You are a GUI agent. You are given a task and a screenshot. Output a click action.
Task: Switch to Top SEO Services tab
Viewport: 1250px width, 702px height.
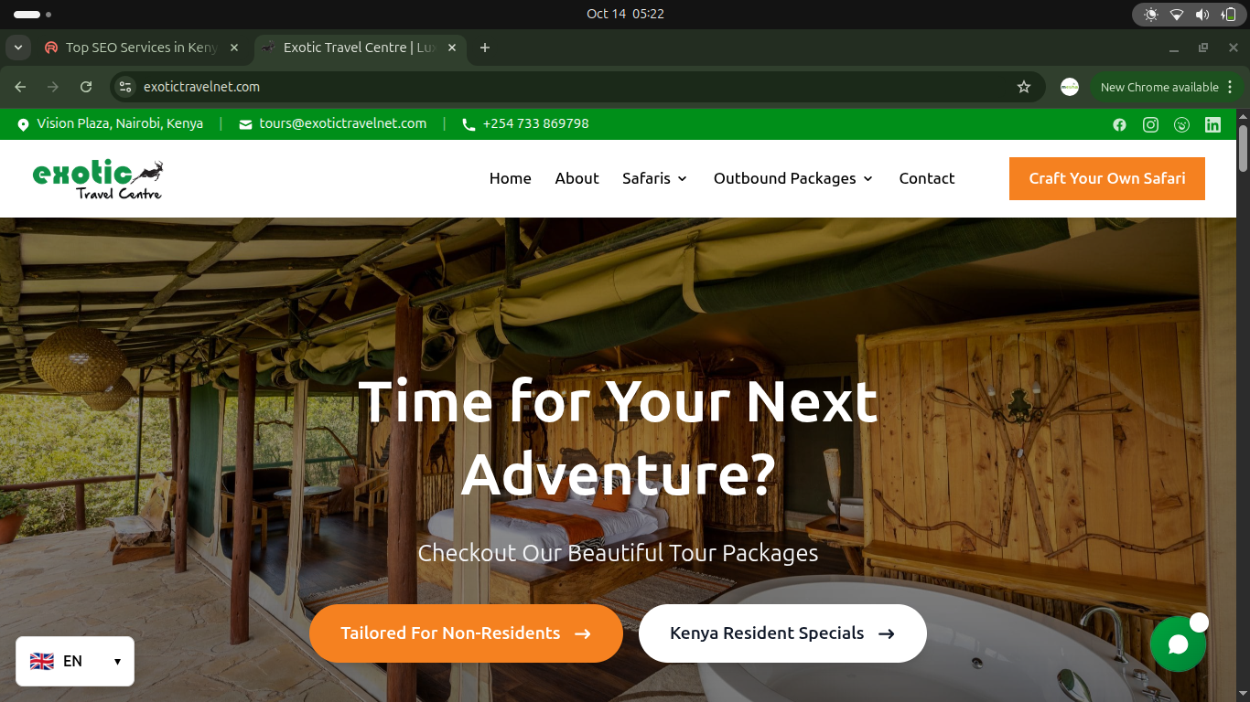[x=142, y=48]
